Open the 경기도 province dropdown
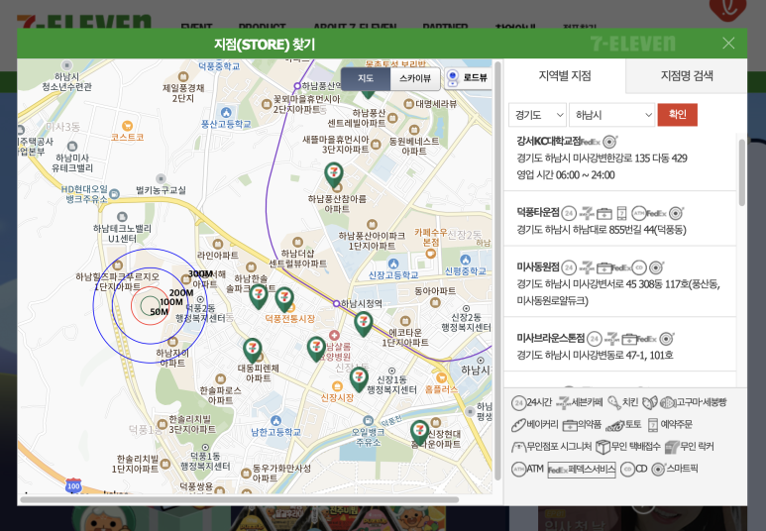 537,115
